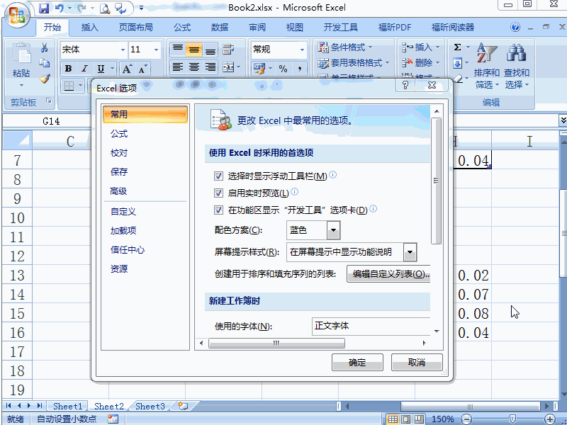Open the 屏幕提示样式 dropdown

(x=409, y=251)
